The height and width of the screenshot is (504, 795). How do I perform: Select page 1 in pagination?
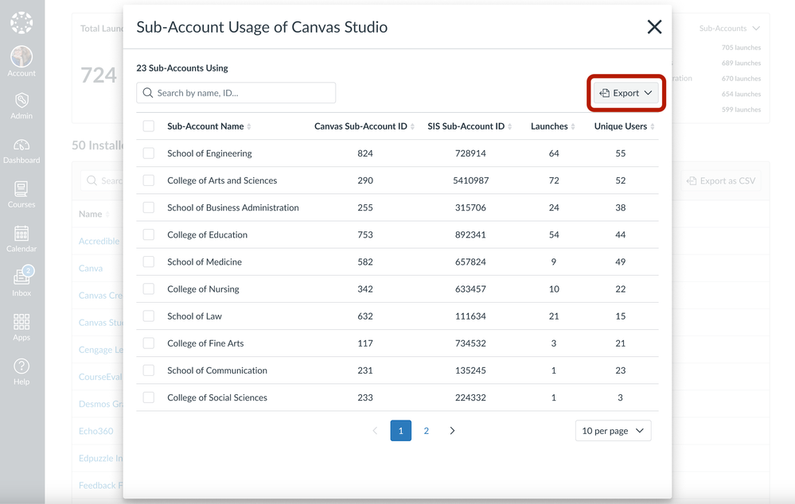pos(400,431)
